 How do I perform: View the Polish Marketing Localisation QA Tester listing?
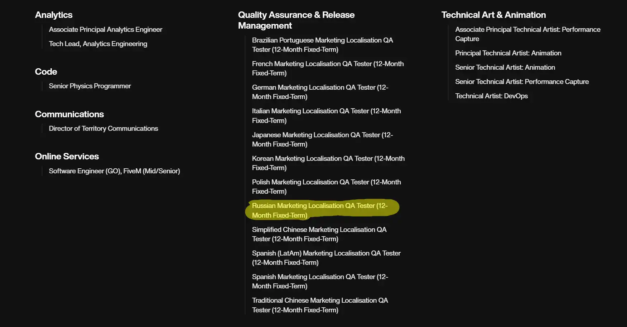click(x=326, y=187)
